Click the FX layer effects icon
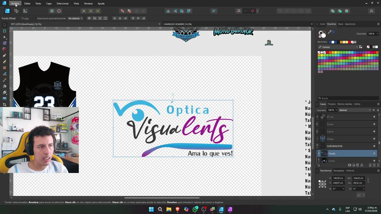 [x=357, y=165]
